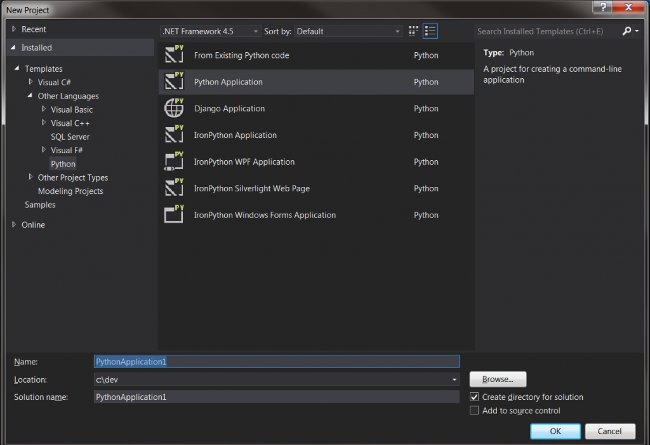This screenshot has height=445, width=650.
Task: Collapse the Other Languages node arrow
Action: point(30,95)
